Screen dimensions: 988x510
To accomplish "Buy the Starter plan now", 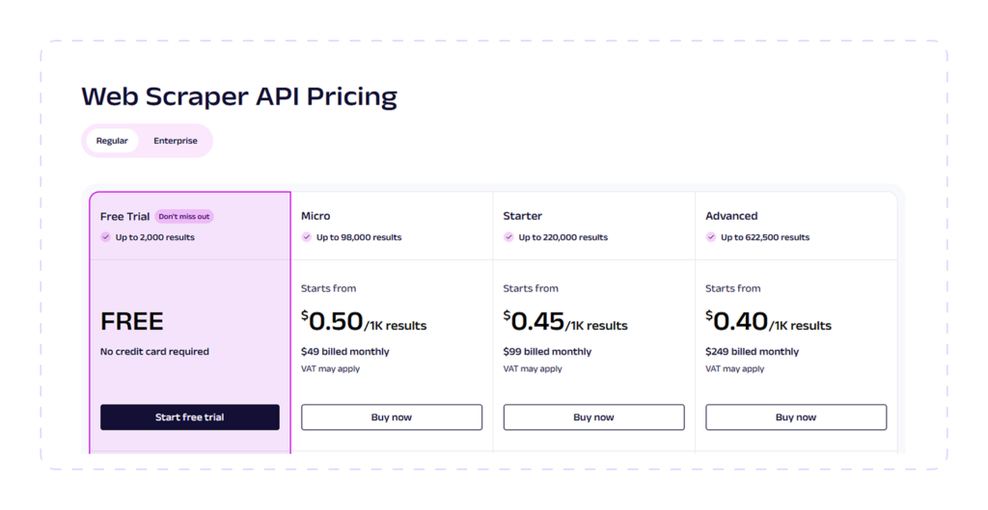I will tap(593, 417).
